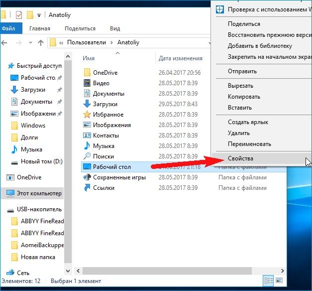The width and height of the screenshot is (312, 291).
Task: Open the quick access toolbar dropdown arrow
Action: pyautogui.click(x=39, y=15)
